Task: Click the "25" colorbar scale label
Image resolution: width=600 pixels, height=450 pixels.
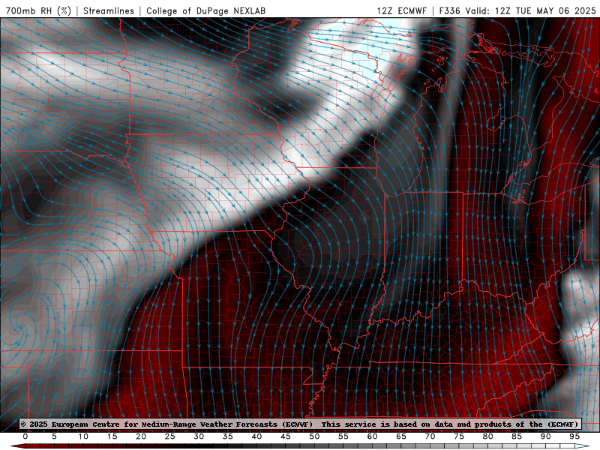Action: [x=170, y=436]
